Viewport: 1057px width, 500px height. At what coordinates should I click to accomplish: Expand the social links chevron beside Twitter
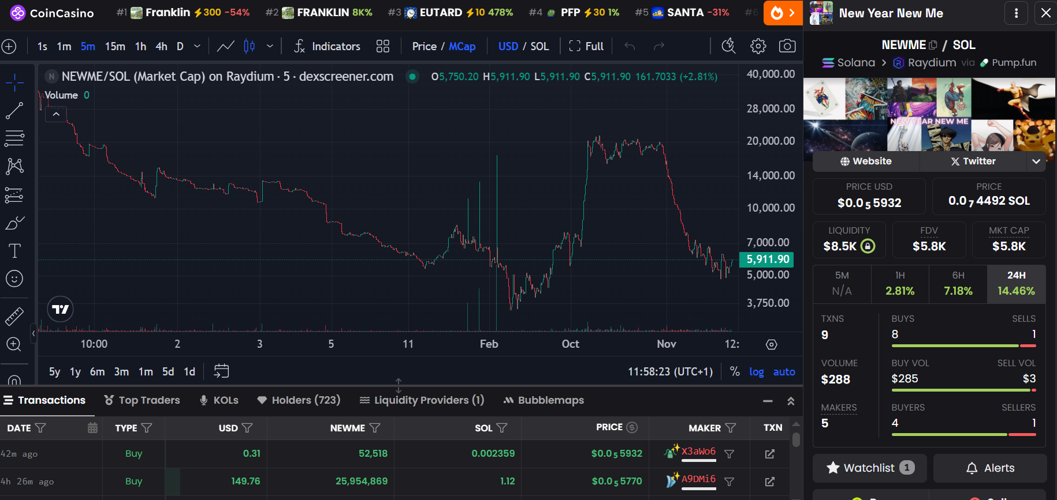pyautogui.click(x=1036, y=161)
